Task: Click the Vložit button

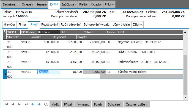Action: (55, 104)
